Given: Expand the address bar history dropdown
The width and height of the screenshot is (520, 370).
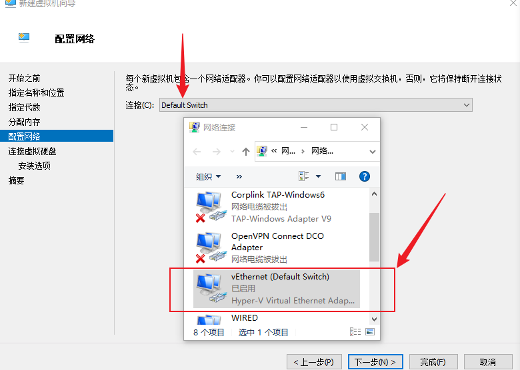Looking at the screenshot, I should click(x=373, y=152).
